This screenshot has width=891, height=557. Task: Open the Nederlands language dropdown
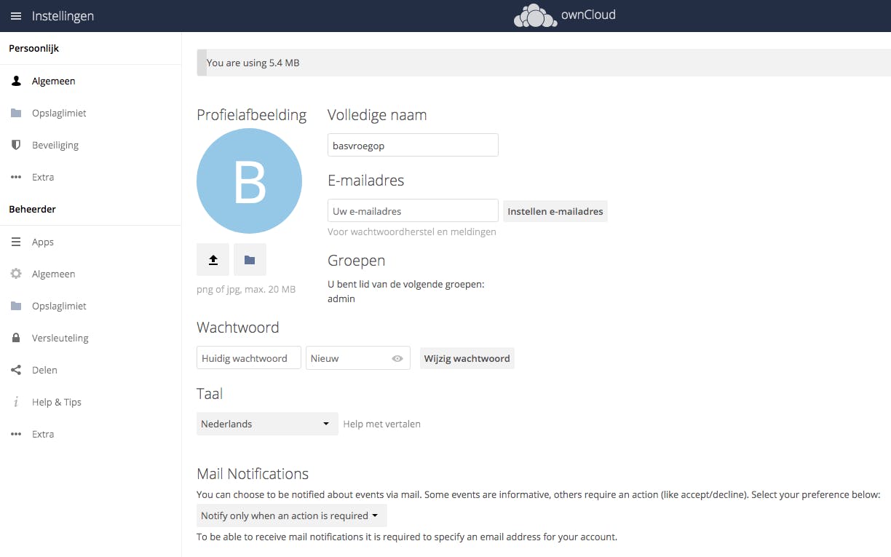point(267,424)
